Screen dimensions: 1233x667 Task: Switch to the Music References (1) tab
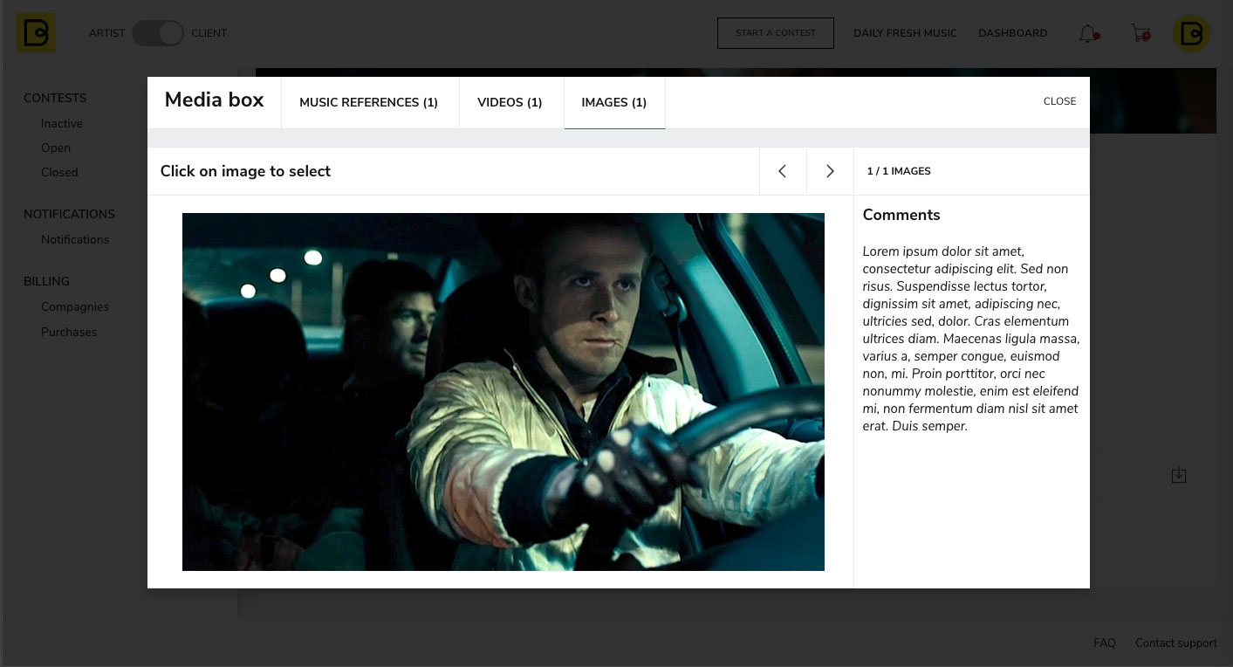tap(369, 102)
